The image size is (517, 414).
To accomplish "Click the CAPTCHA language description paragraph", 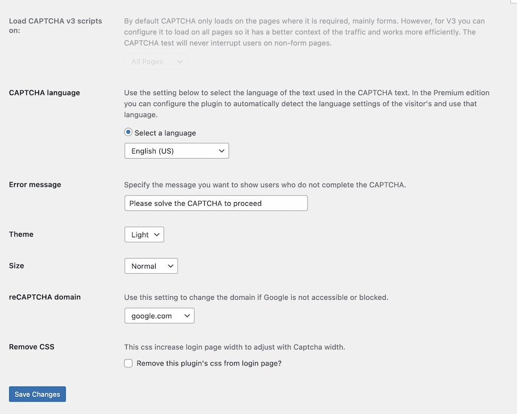I will (307, 104).
